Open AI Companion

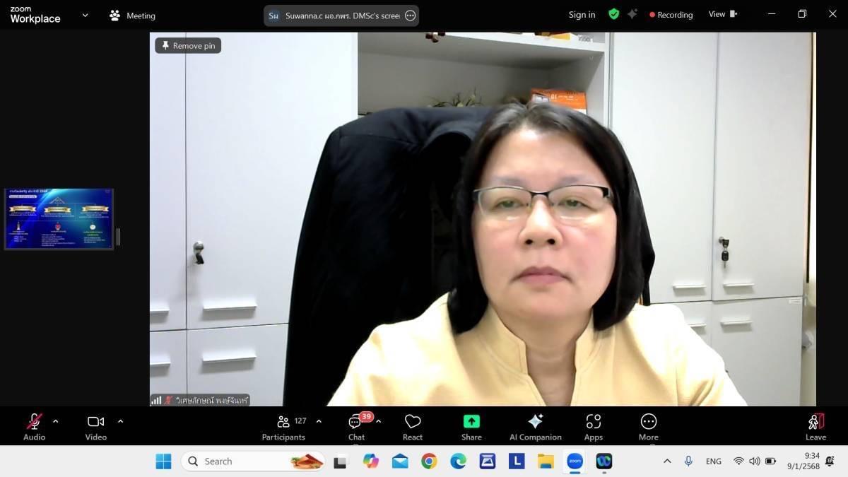coord(535,427)
